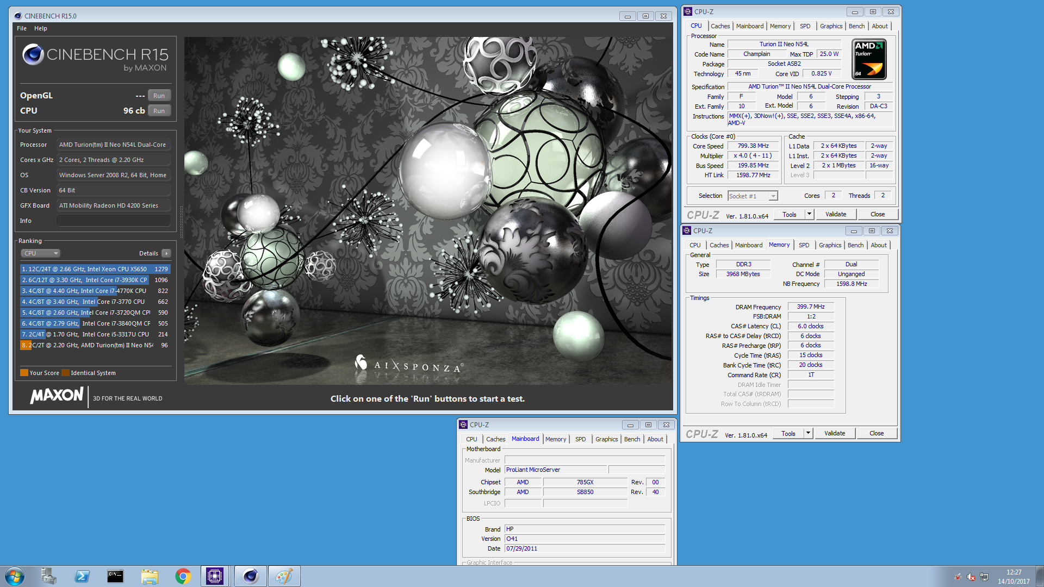
Task: Select Core i7-4770K ranking row
Action: (95, 291)
